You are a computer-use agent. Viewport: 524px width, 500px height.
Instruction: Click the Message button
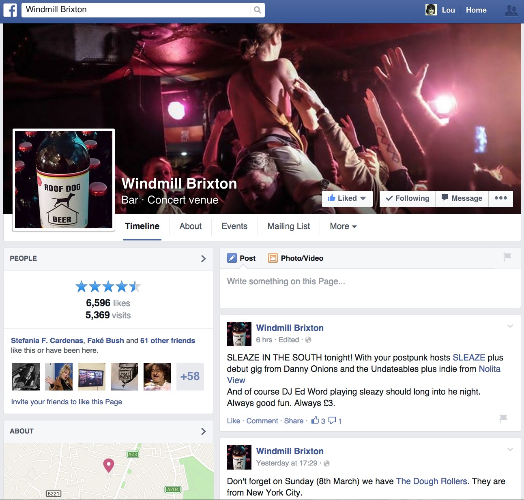462,198
